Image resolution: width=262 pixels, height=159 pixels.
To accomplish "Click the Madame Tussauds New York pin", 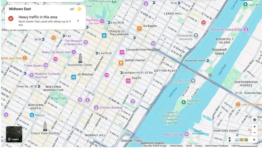I will coord(31,76).
